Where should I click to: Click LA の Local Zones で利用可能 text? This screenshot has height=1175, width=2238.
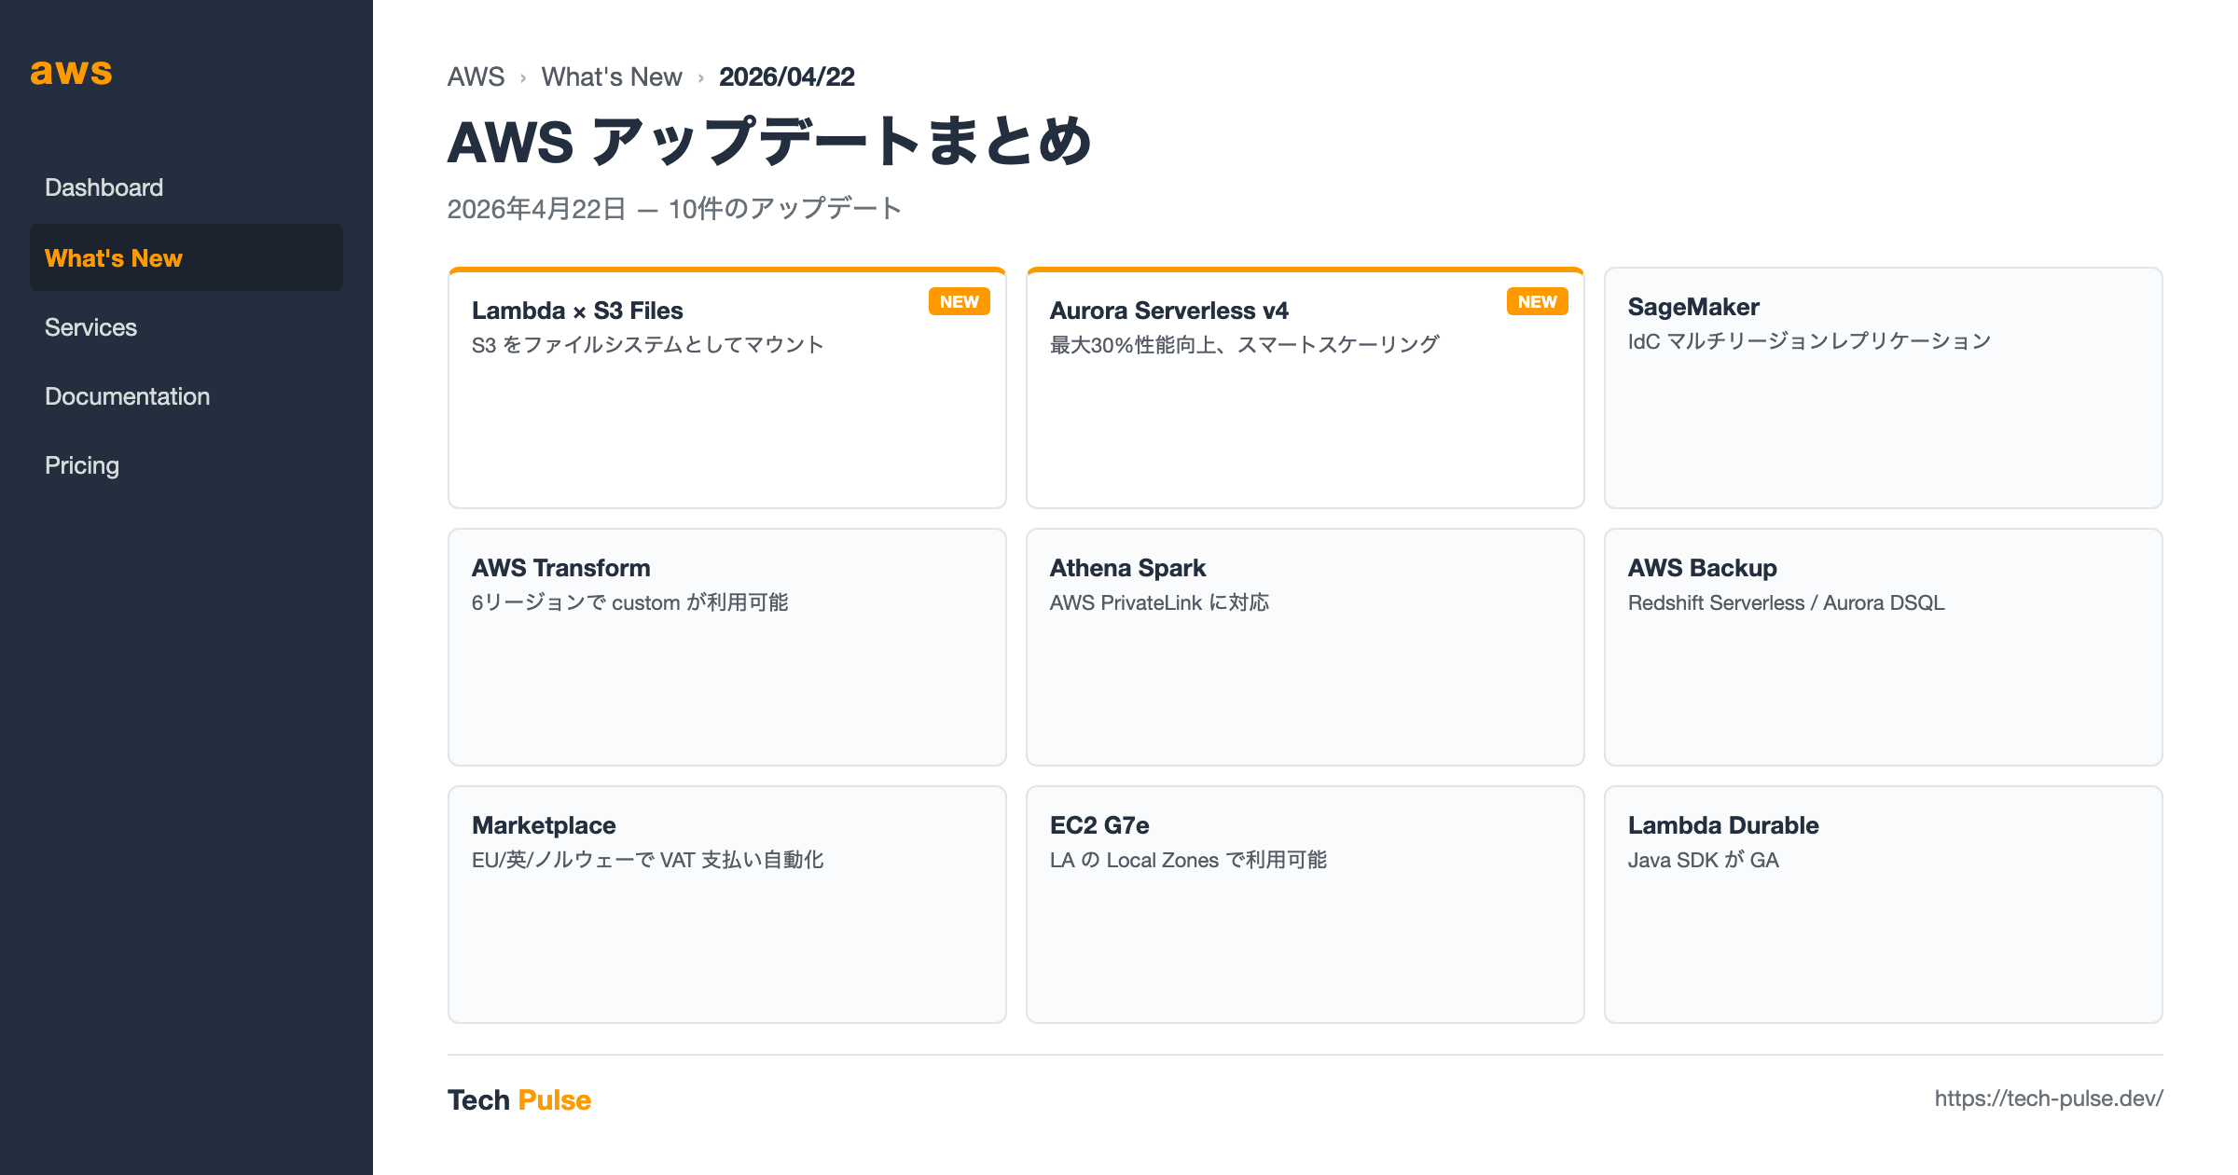[1189, 860]
